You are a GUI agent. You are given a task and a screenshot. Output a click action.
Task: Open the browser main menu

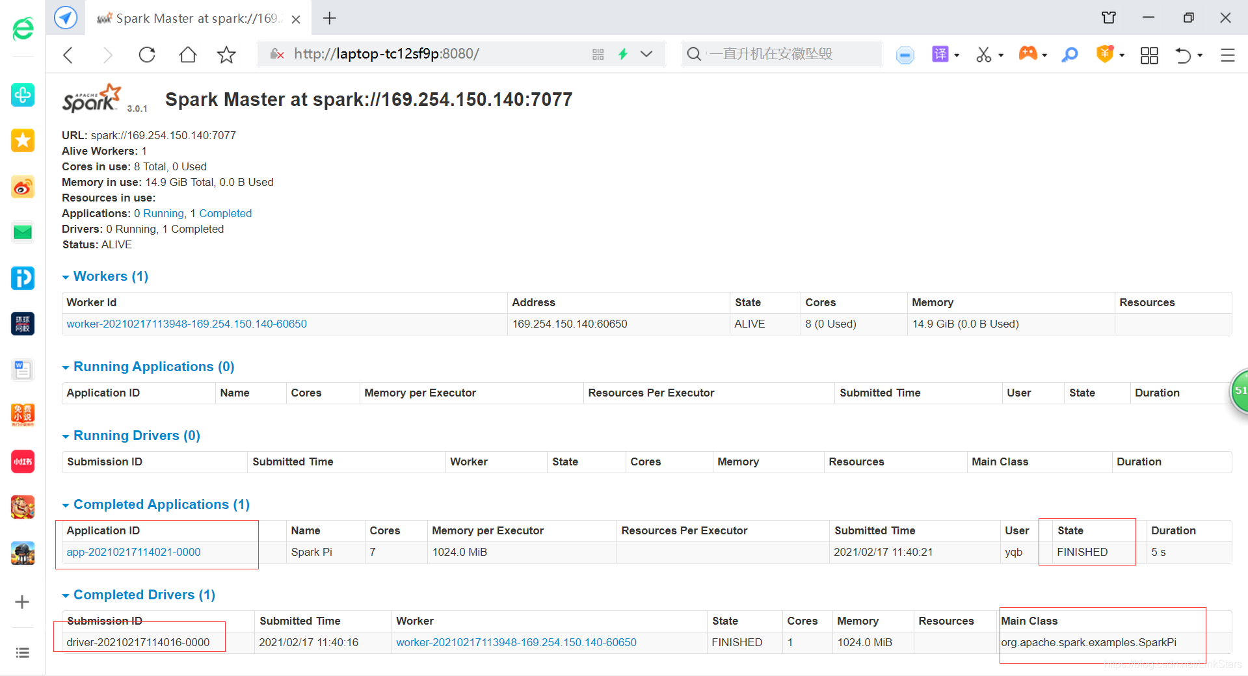(x=1228, y=55)
